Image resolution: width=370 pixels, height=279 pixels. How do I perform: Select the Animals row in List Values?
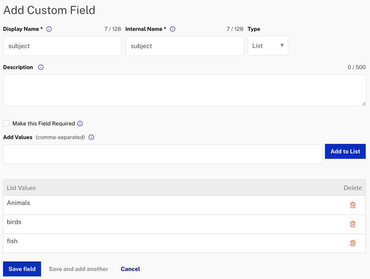[x=184, y=205]
